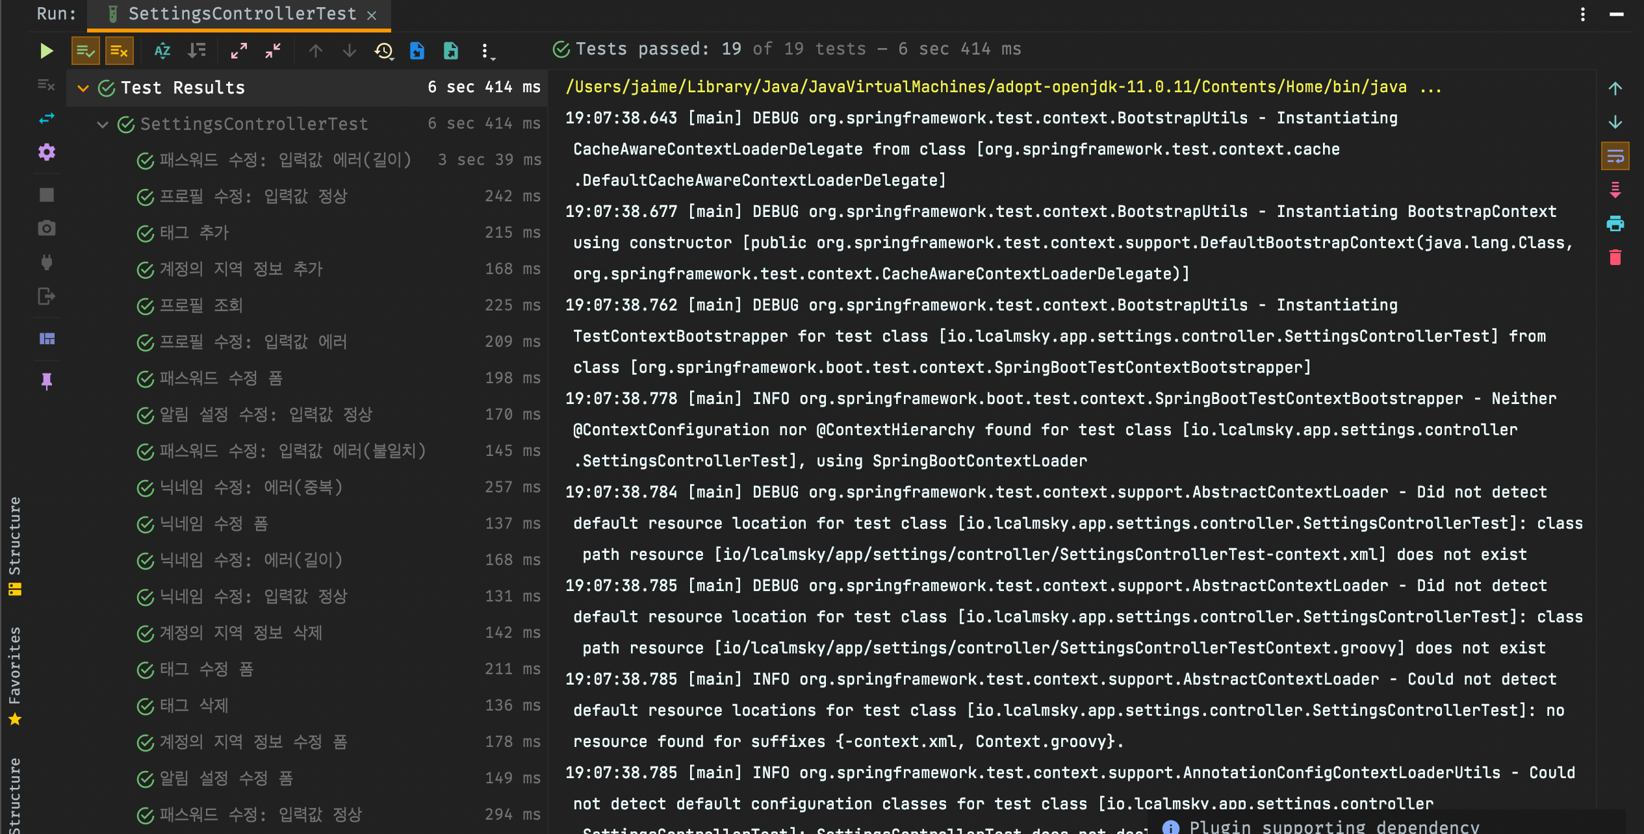Click the Scroll to End console icon

1615,190
